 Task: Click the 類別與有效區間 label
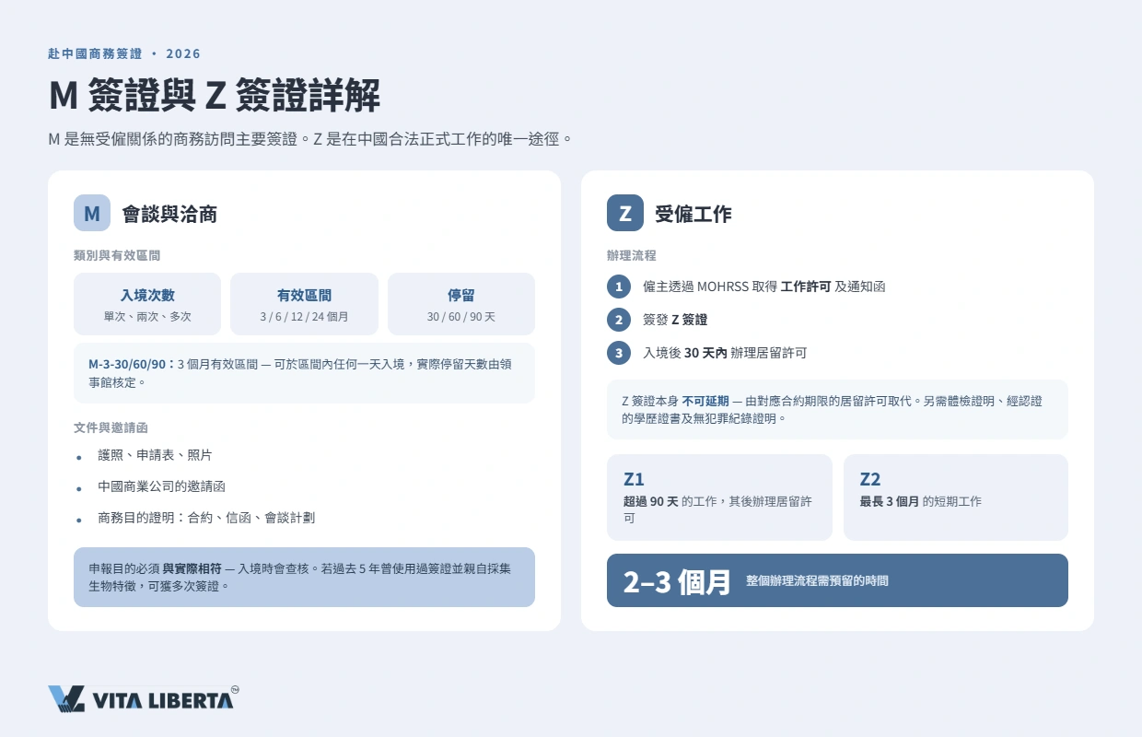coord(117,255)
